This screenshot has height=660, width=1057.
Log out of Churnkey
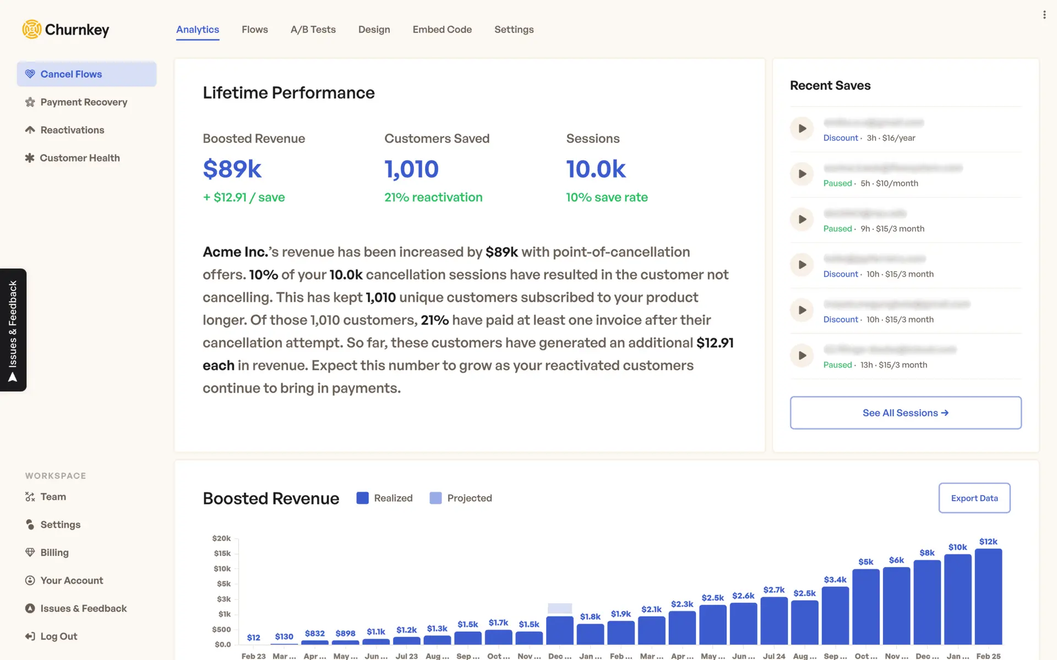click(58, 637)
